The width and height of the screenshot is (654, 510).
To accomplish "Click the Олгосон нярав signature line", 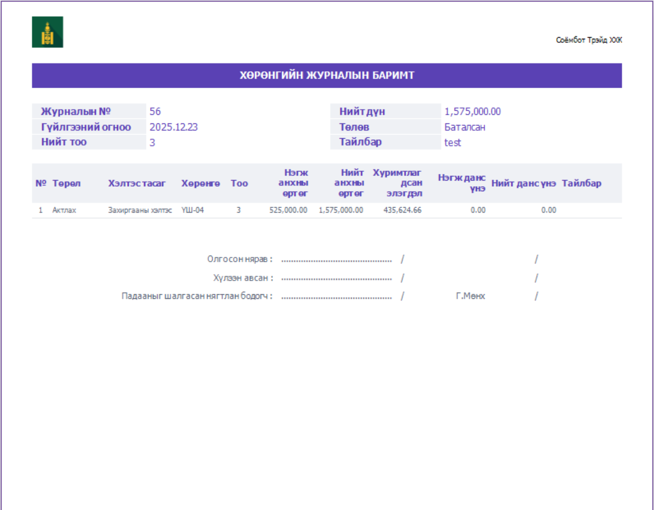I will (337, 260).
